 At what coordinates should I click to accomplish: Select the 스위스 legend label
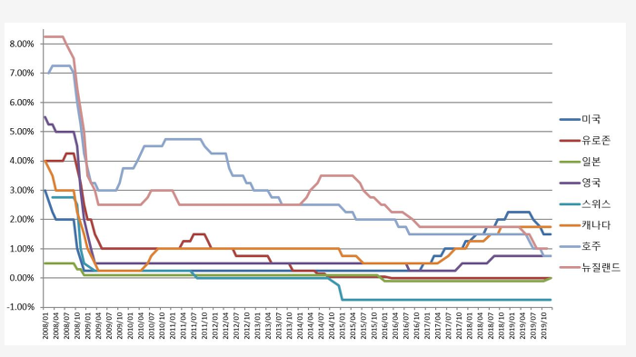pyautogui.click(x=596, y=204)
